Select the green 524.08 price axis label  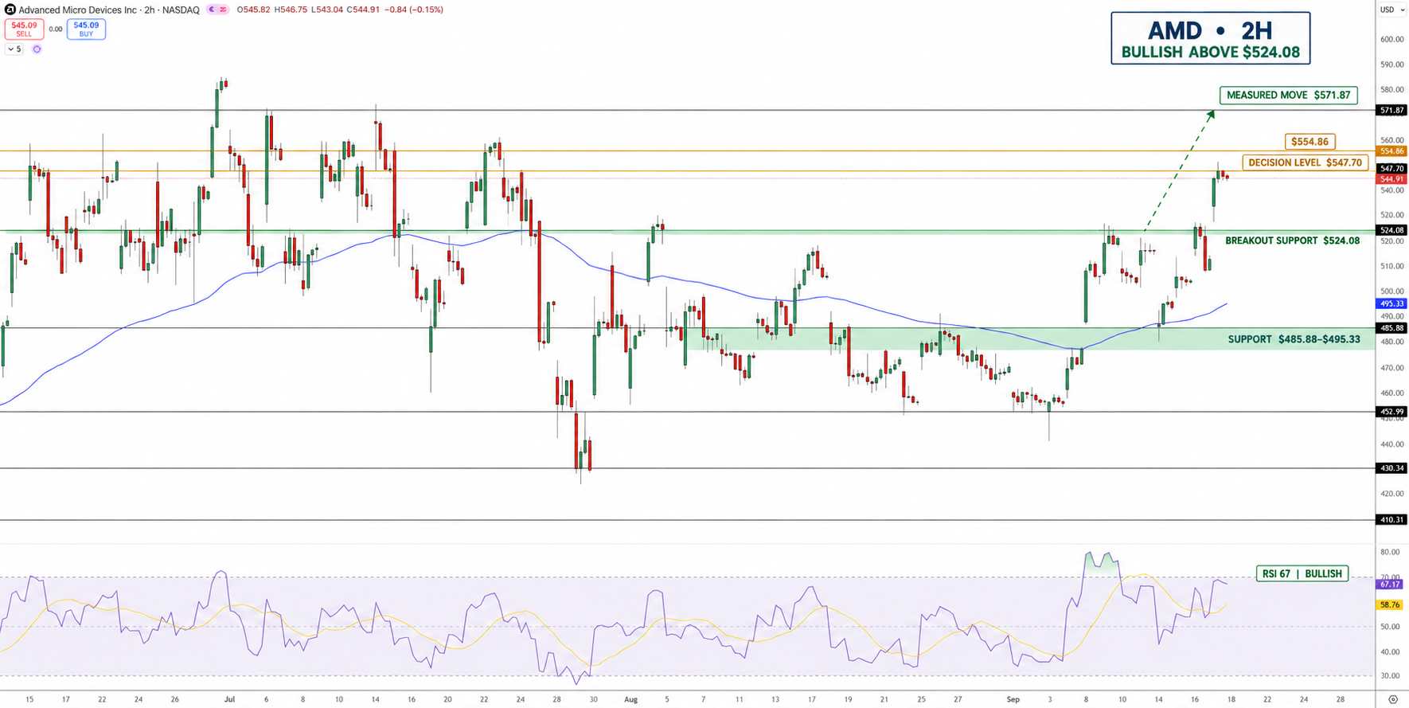click(x=1391, y=230)
